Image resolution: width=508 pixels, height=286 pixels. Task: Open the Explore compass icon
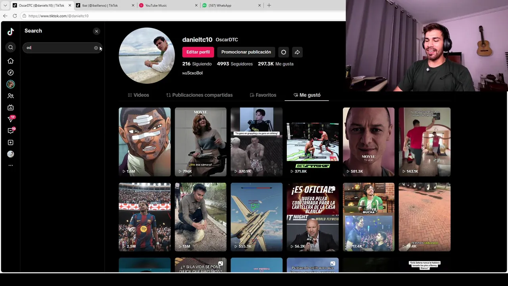pyautogui.click(x=11, y=73)
